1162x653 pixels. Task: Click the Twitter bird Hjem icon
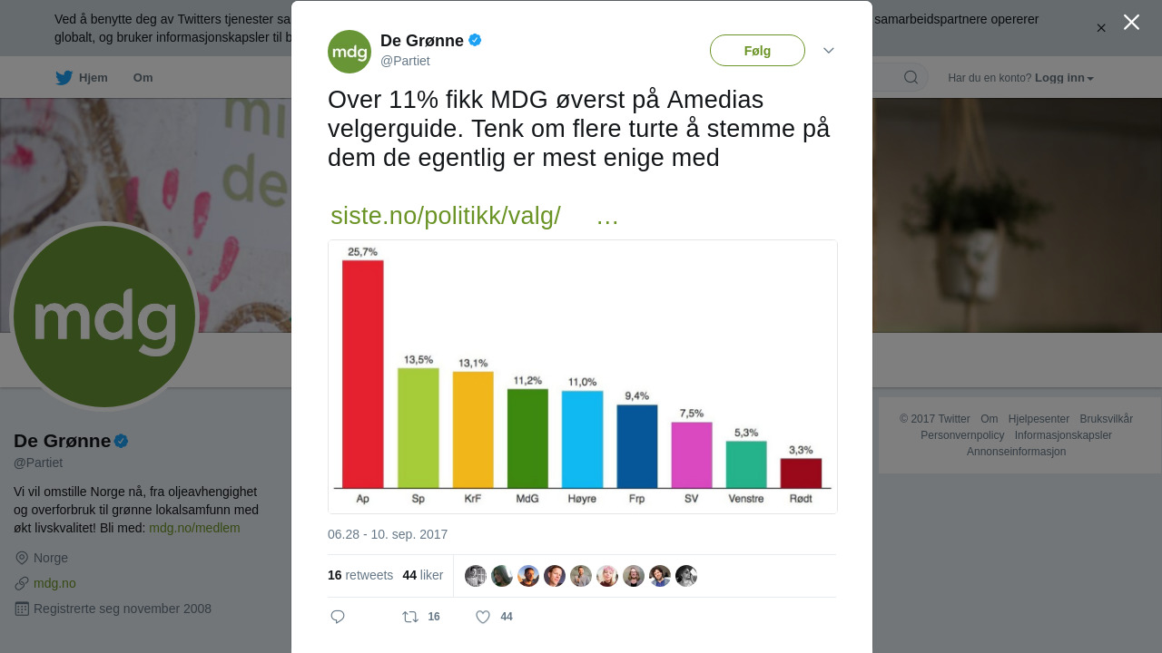[64, 78]
